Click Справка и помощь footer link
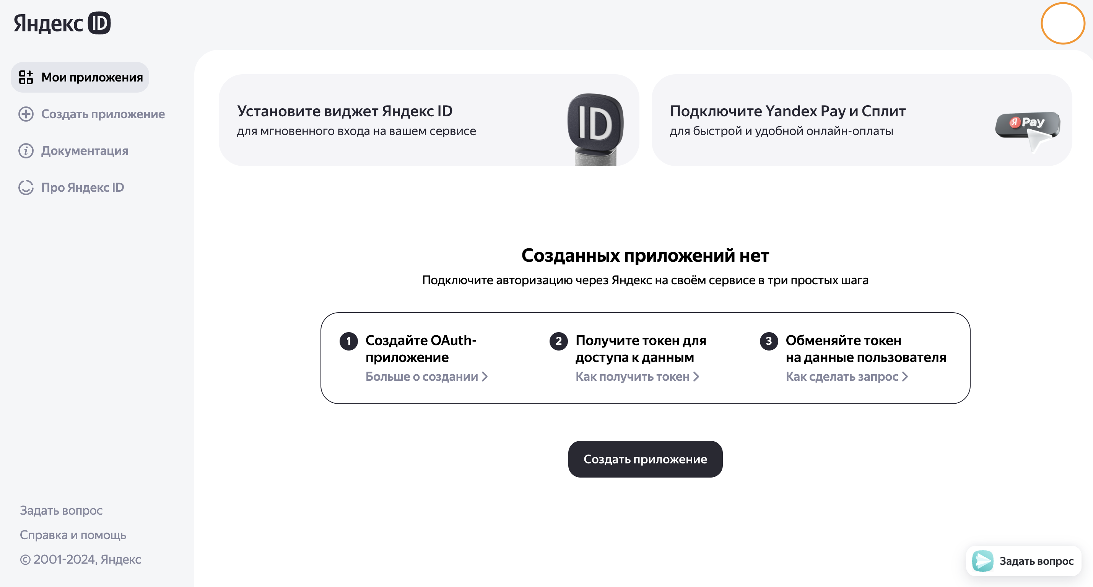Image resolution: width=1093 pixels, height=587 pixels. tap(73, 535)
